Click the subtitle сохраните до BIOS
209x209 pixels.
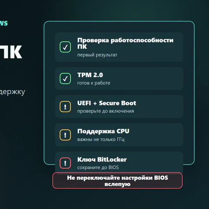click(98, 167)
